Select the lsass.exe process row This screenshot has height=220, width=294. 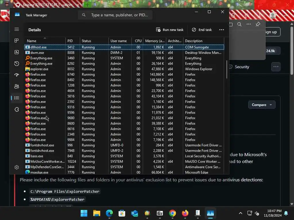point(124,156)
